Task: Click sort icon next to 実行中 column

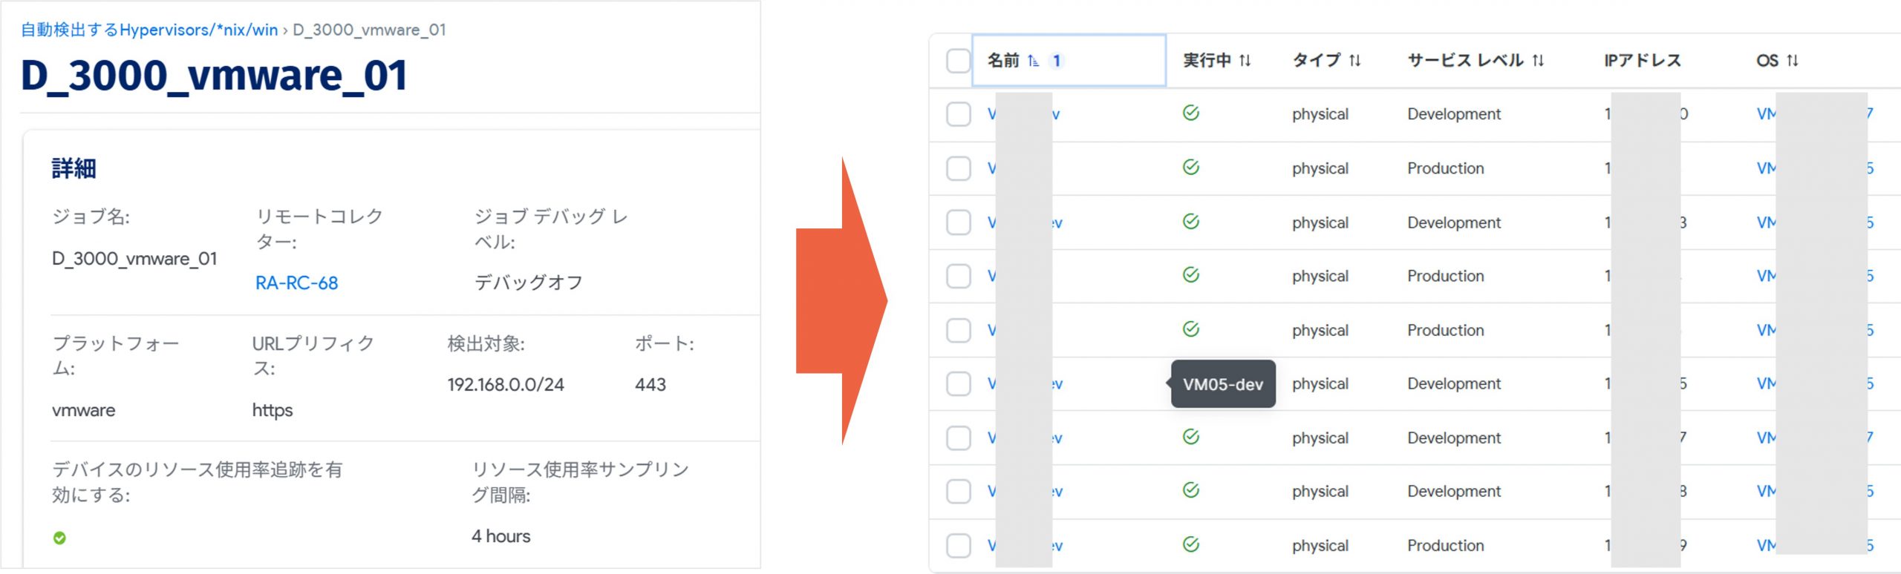Action: click(x=1245, y=61)
